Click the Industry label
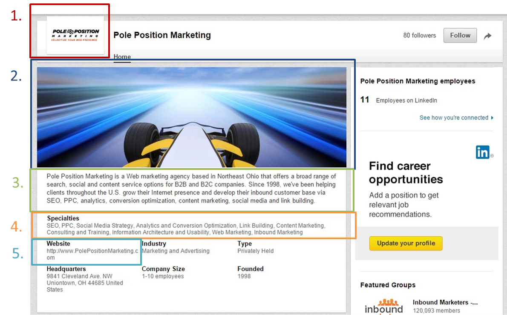This screenshot has height=315, width=507. (154, 243)
